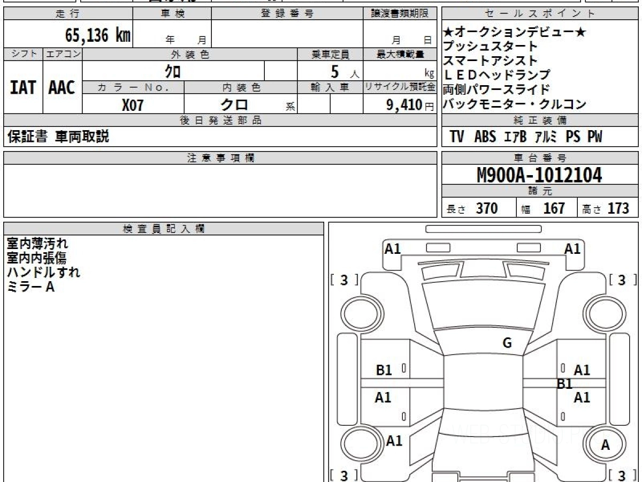The image size is (642, 482).
Task: Click the B1 mark on left door
Action: tap(384, 370)
